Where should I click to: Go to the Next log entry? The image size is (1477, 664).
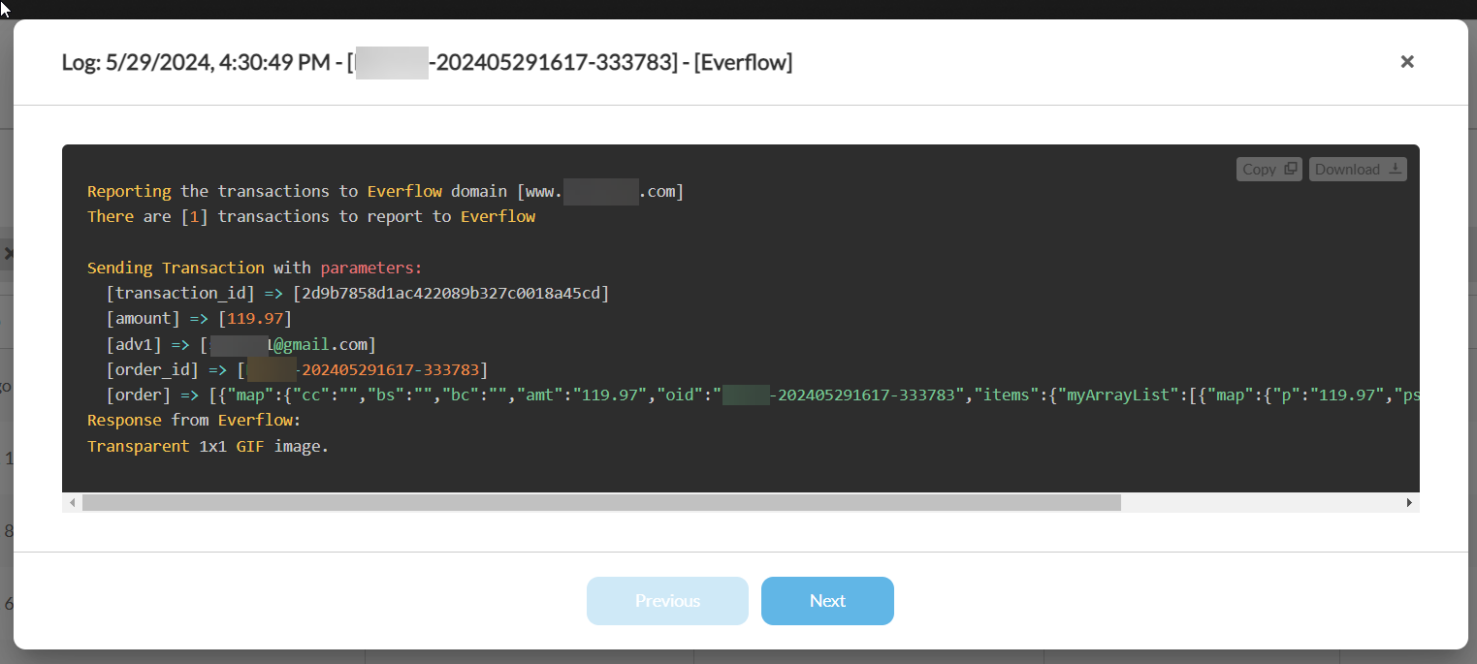(827, 601)
